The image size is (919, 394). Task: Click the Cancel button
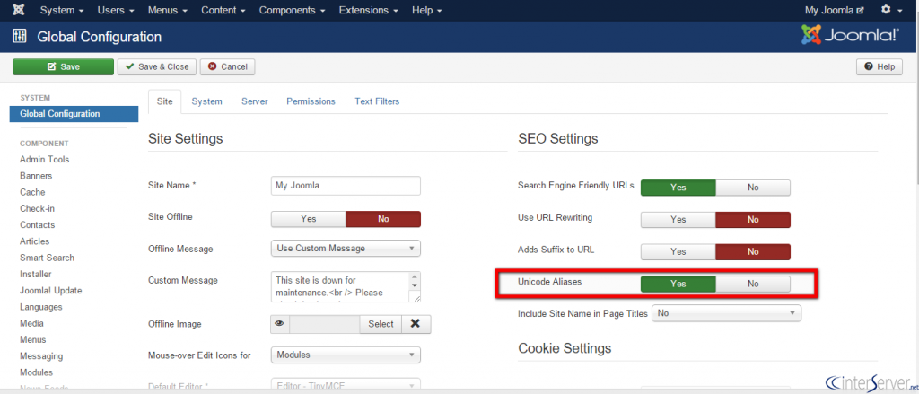[x=227, y=66]
